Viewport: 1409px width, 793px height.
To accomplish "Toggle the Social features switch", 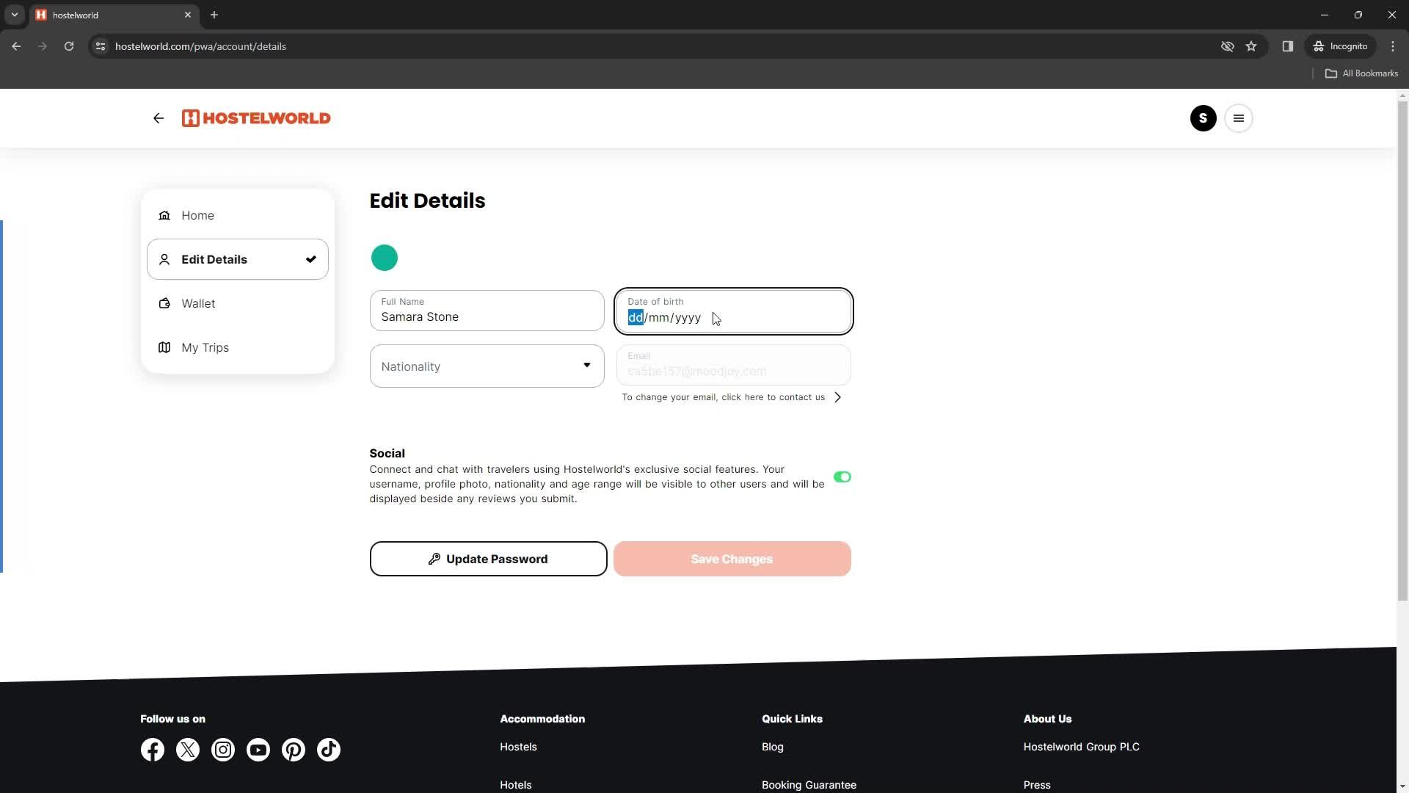I will pyautogui.click(x=841, y=477).
